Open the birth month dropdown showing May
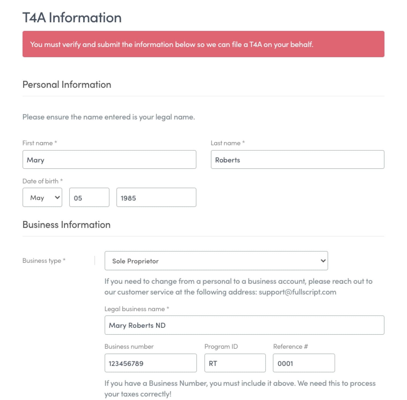This screenshot has height=400, width=407. (x=42, y=197)
